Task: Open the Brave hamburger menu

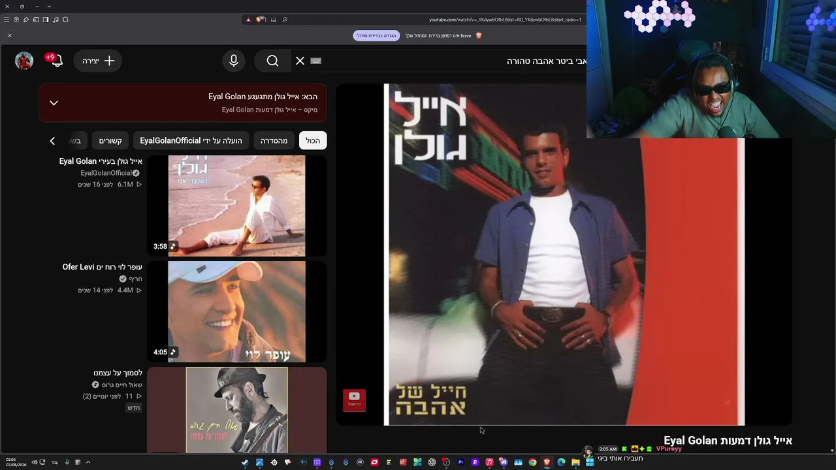Action: point(7,20)
